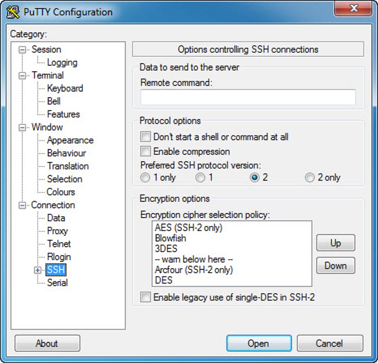Select Blowfish in cipher list
The image size is (378, 363).
[170, 238]
